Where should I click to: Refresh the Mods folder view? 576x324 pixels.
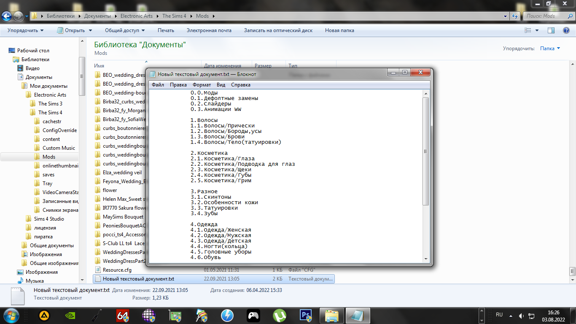coord(515,16)
